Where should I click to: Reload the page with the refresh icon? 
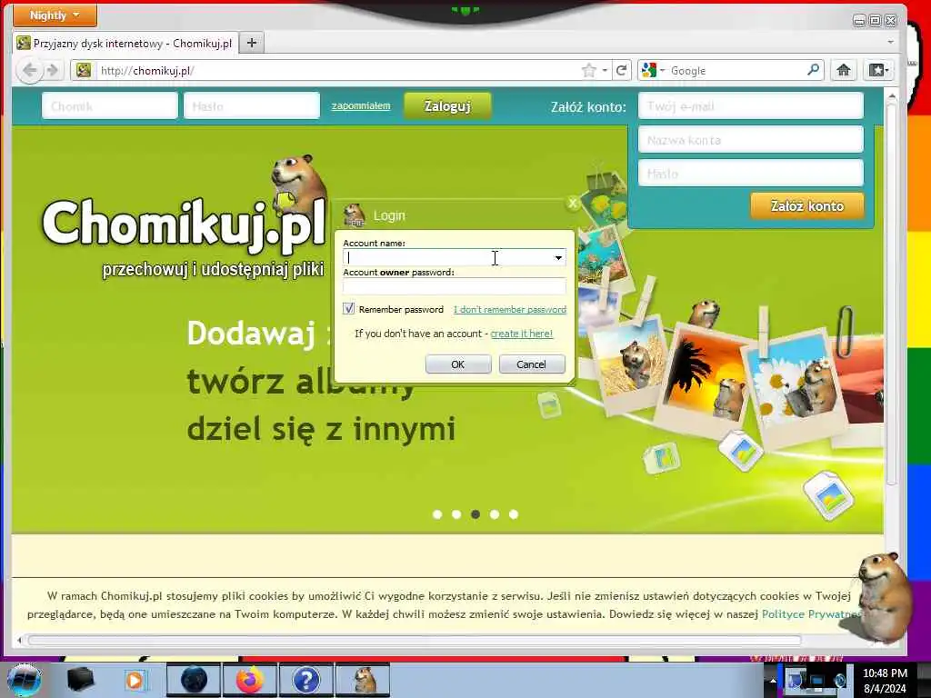622,71
